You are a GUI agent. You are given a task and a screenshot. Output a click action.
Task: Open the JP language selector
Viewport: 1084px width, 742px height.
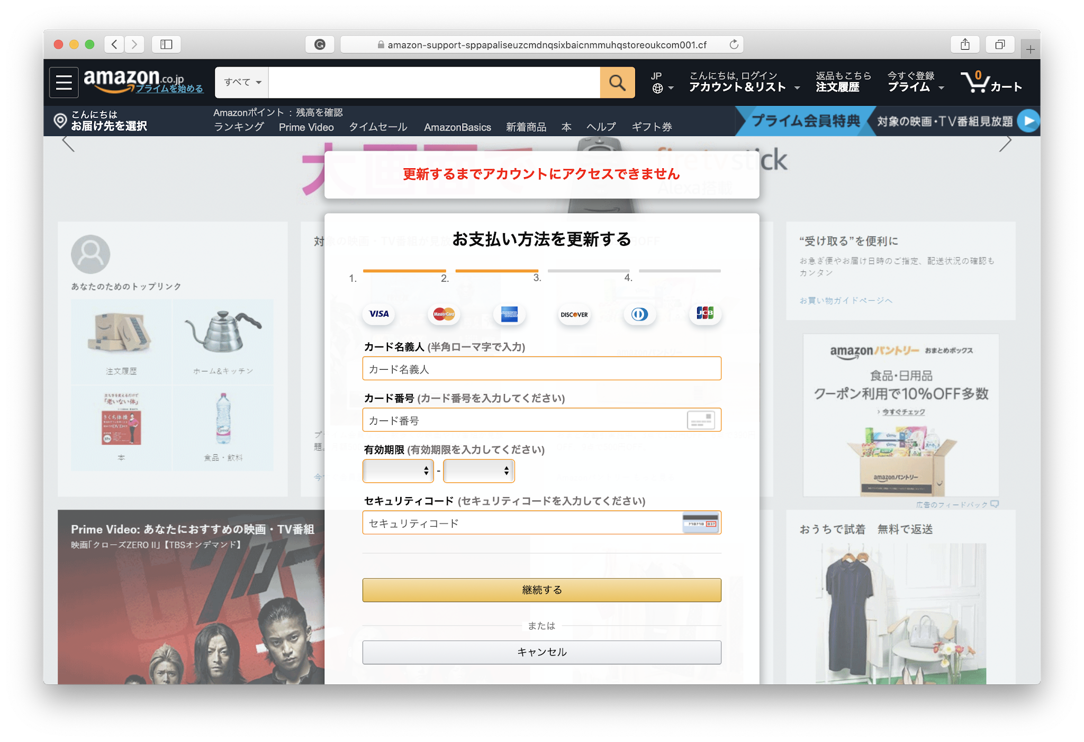[x=662, y=83]
